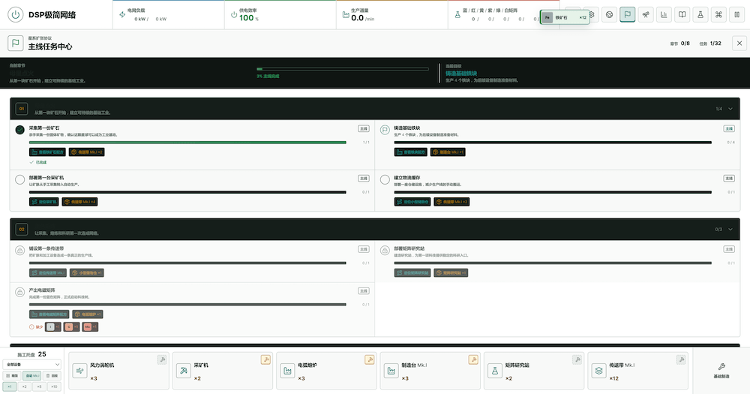The image size is (750, 394).
Task: Open the book encyclopedia toolbar icon
Action: point(682,14)
